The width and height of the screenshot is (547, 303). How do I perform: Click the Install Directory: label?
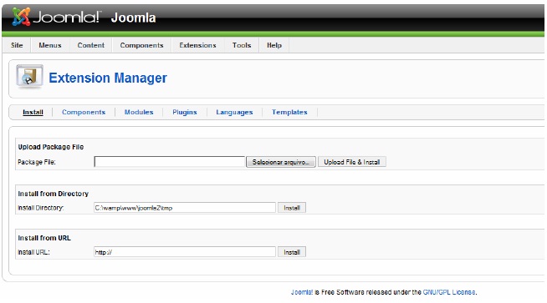pyautogui.click(x=41, y=208)
